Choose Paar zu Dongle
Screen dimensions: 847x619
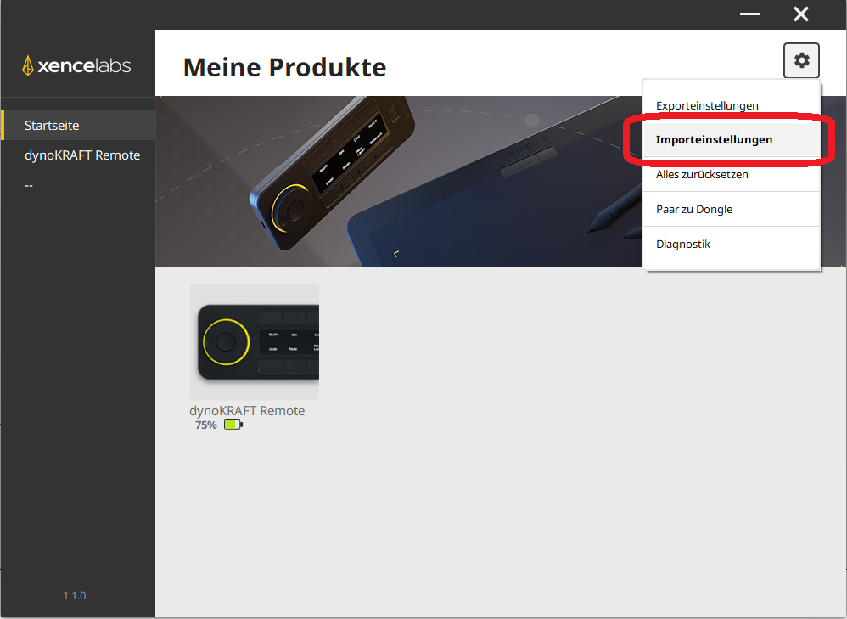pyautogui.click(x=731, y=209)
